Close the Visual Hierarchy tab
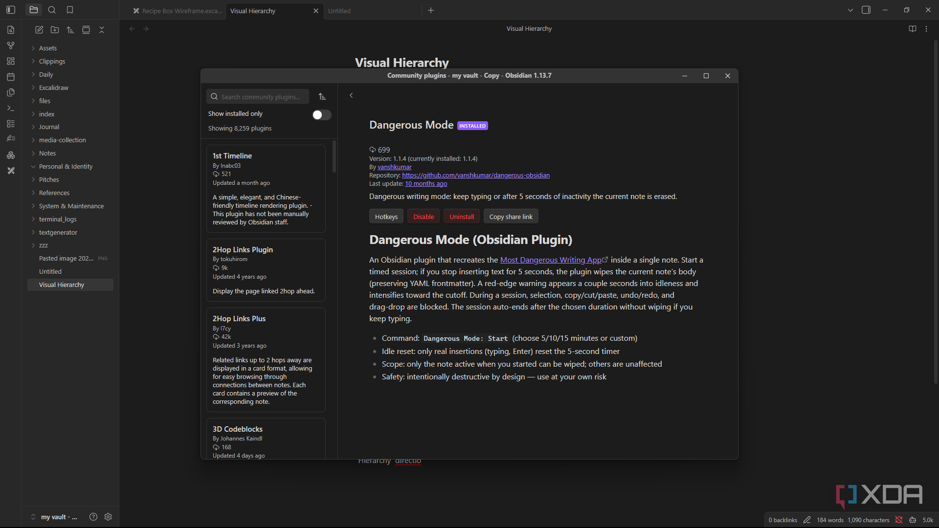 click(315, 11)
